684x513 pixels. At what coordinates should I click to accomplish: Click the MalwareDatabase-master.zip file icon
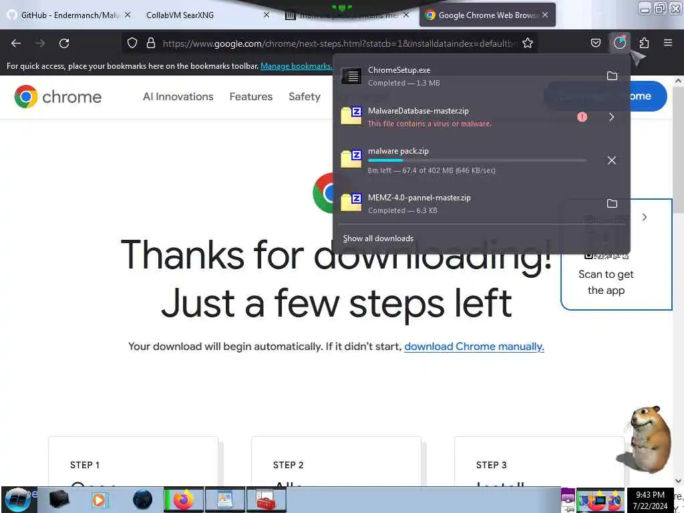[351, 116]
